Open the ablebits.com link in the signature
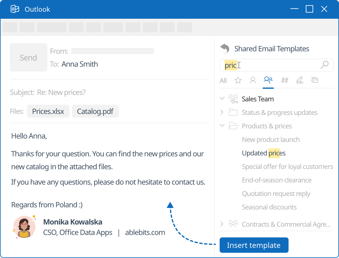 [145, 232]
